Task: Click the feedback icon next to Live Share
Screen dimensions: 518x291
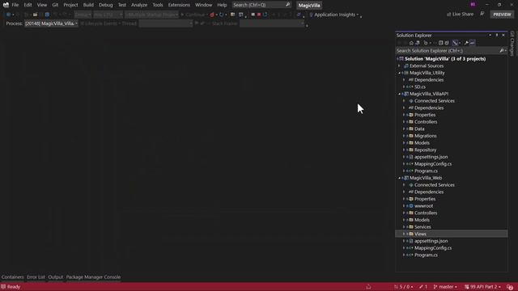Action: pyautogui.click(x=482, y=14)
